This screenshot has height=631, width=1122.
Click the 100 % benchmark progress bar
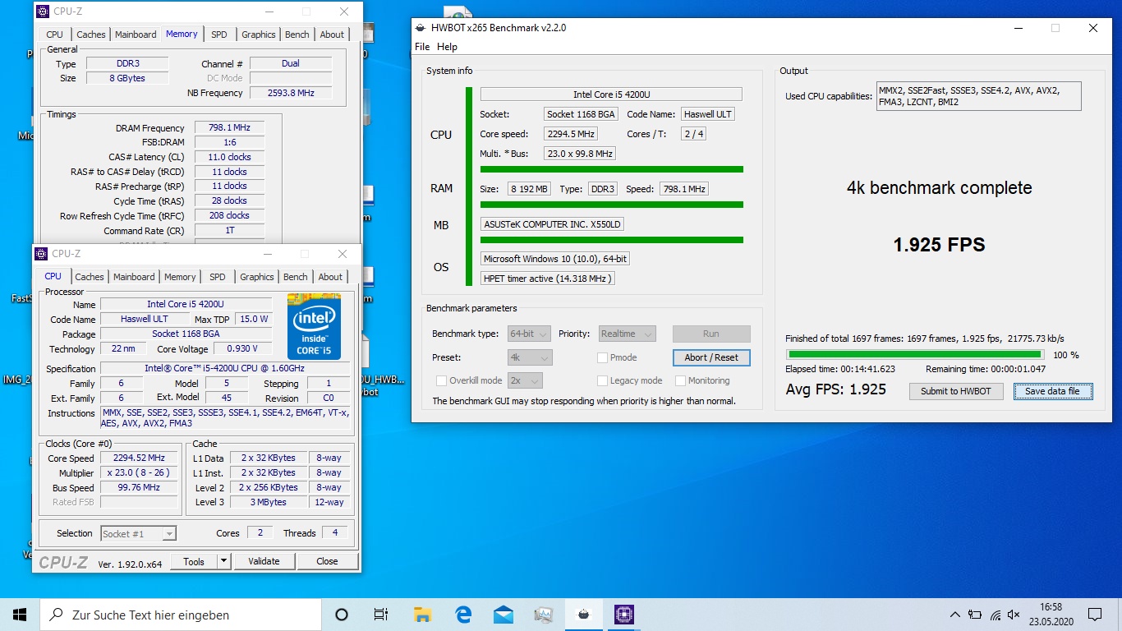click(x=915, y=355)
